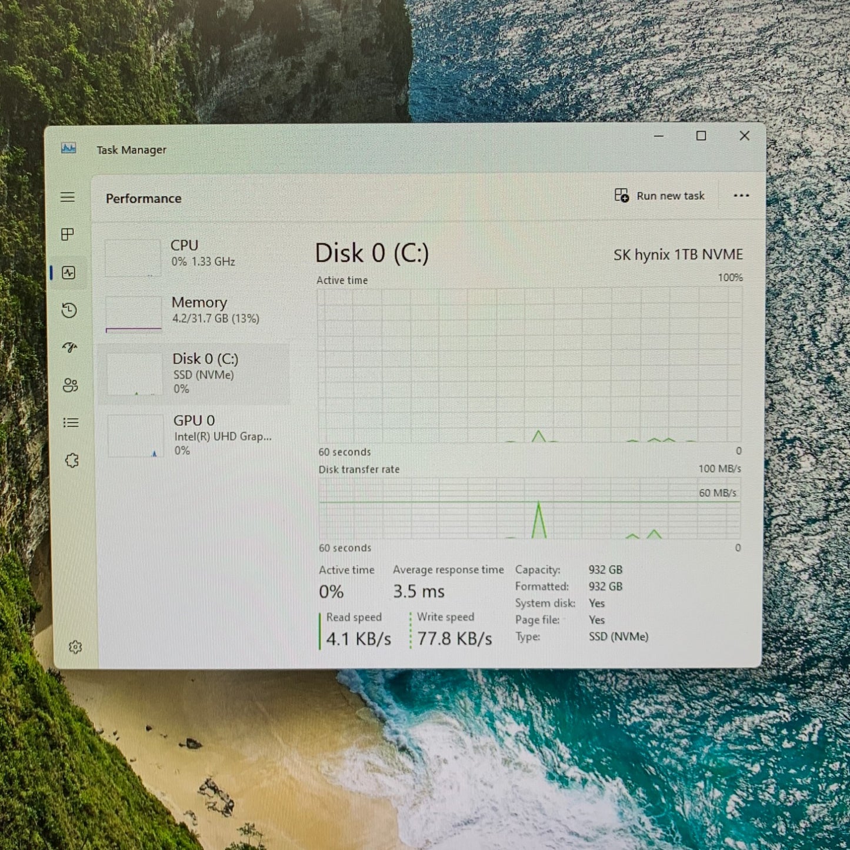Click the Task Manager title bar icon
Viewport: 850px width, 850px height.
point(69,148)
